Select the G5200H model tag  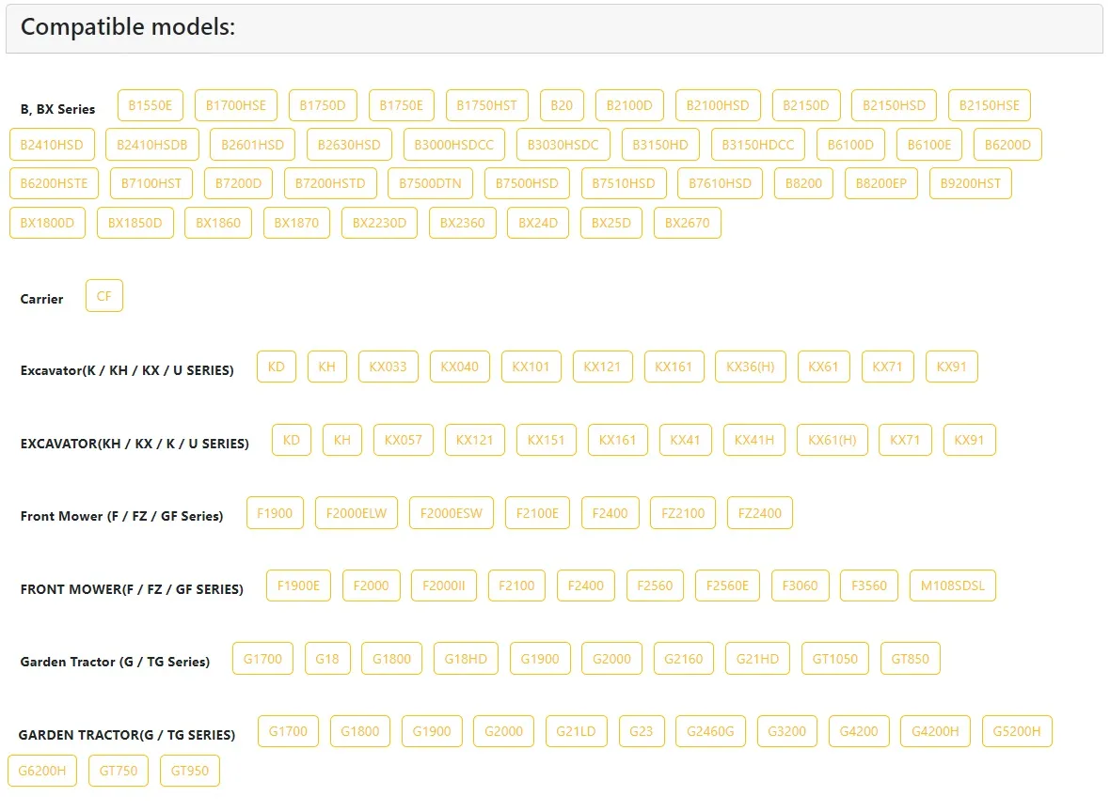[x=1017, y=731]
